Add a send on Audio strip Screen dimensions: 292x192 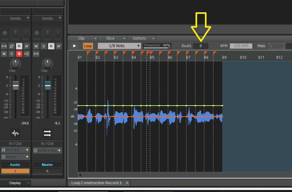(x=28, y=18)
